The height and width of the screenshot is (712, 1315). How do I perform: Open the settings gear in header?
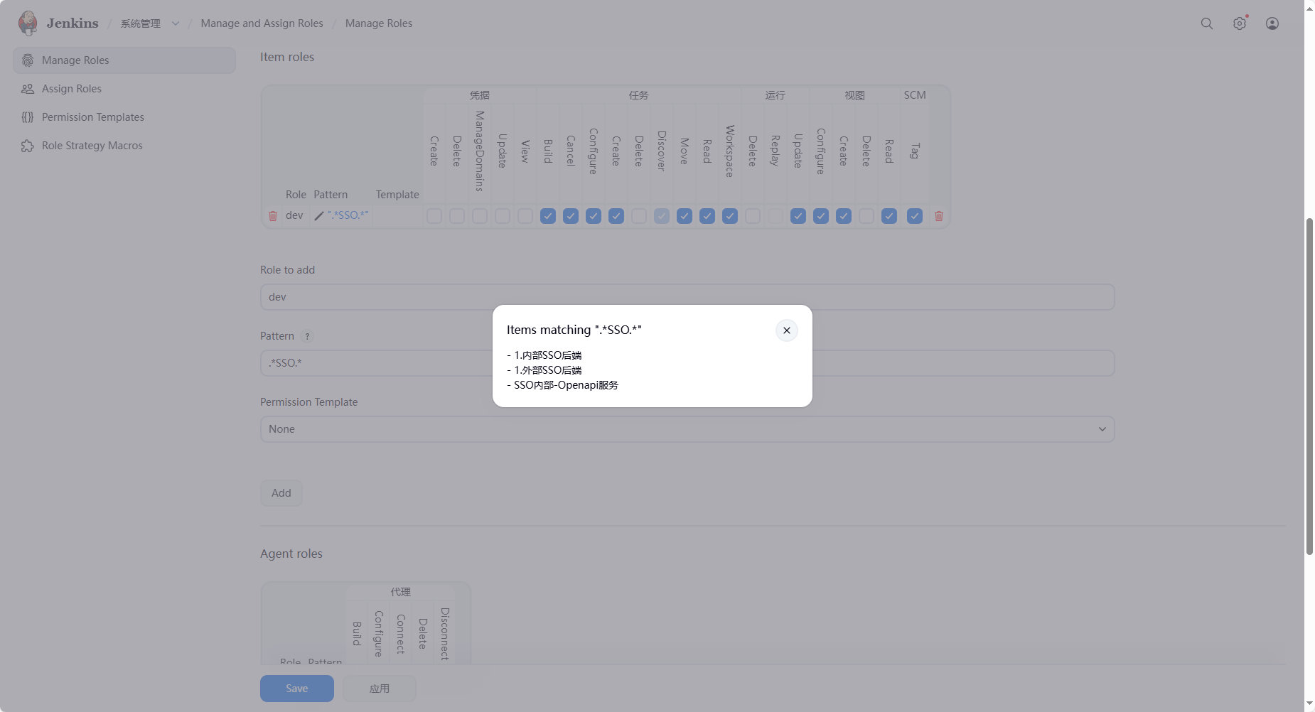(1239, 23)
